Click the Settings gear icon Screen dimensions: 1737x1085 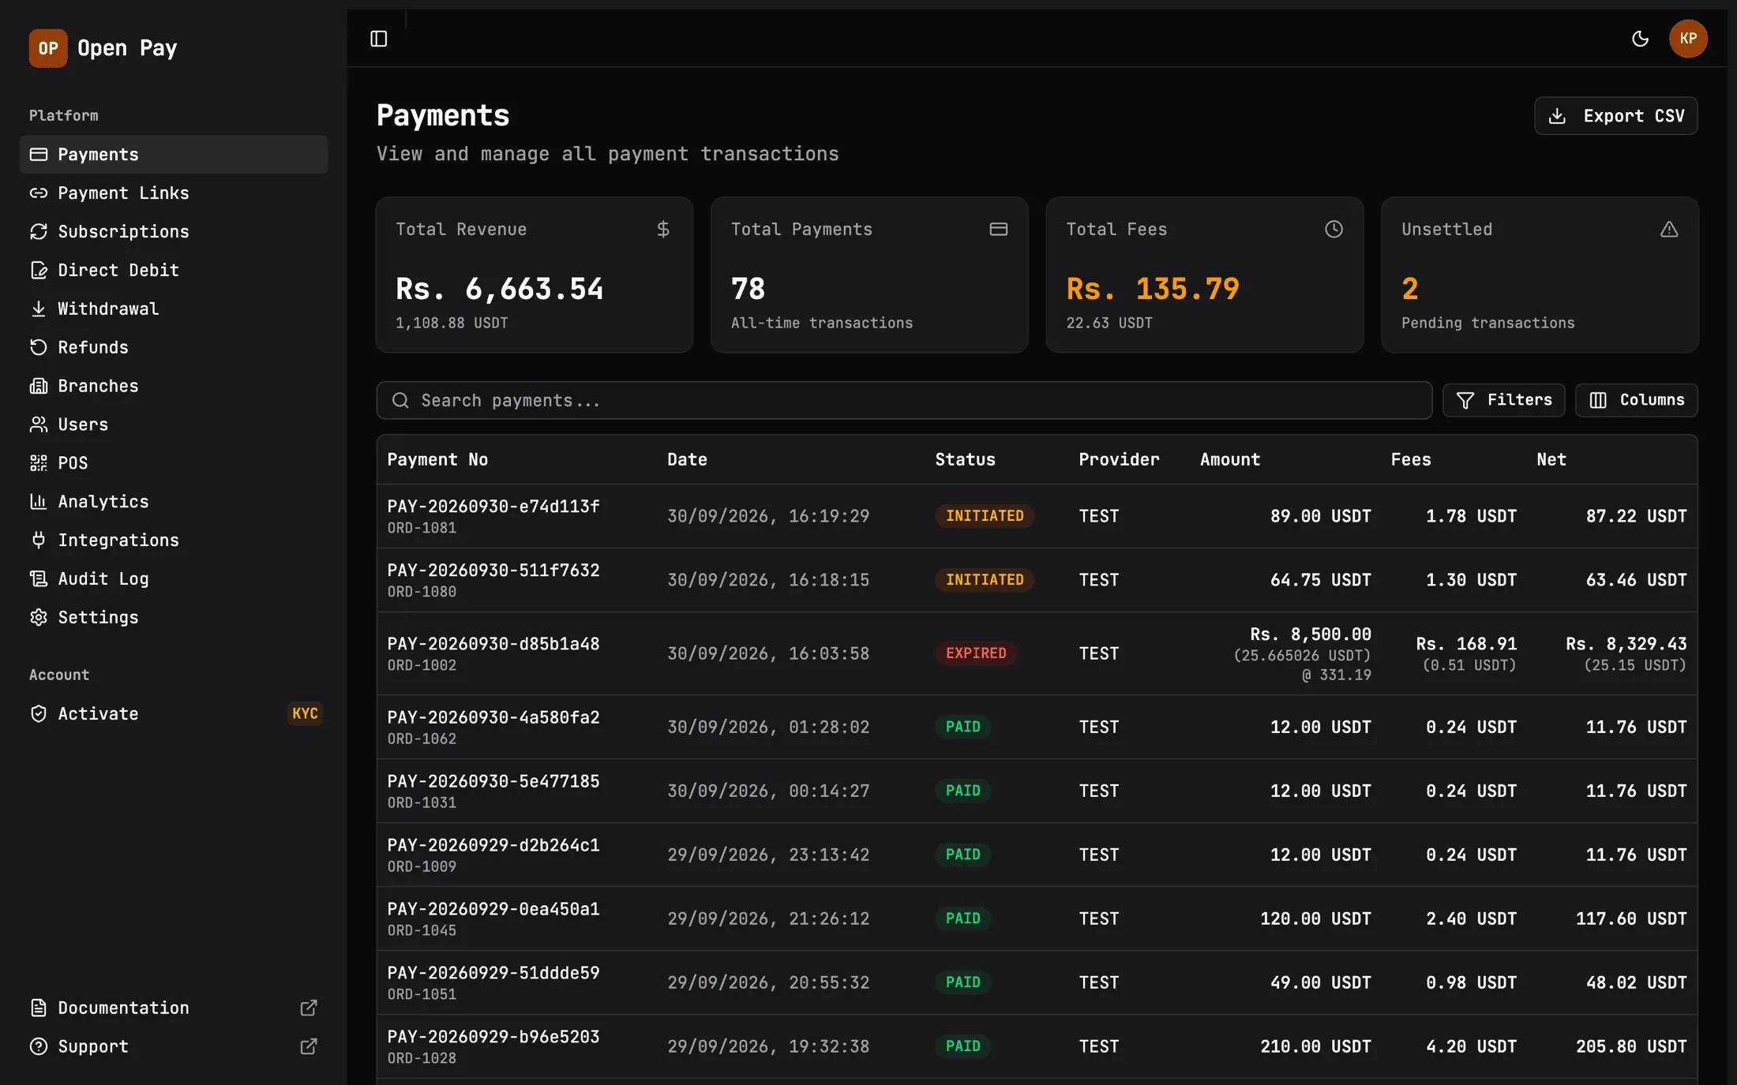pos(39,618)
